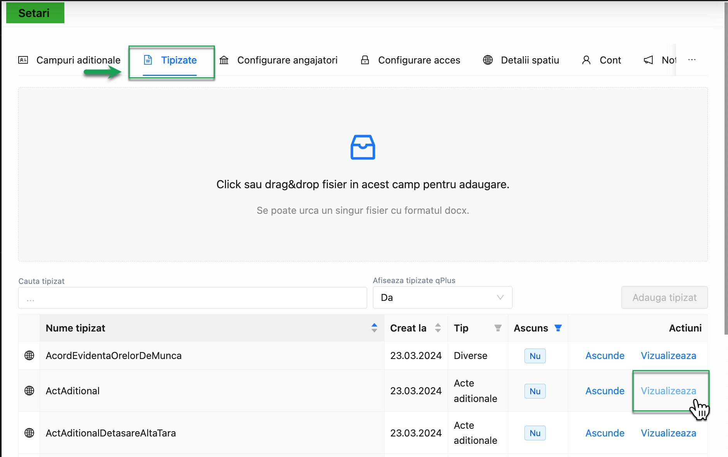This screenshot has width=728, height=457.
Task: Click the user icon beside Cont
Action: pos(586,60)
